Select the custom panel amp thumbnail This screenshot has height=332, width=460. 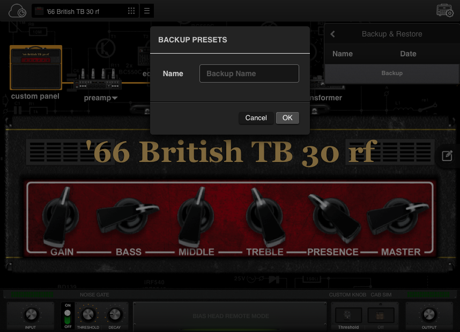[36, 68]
